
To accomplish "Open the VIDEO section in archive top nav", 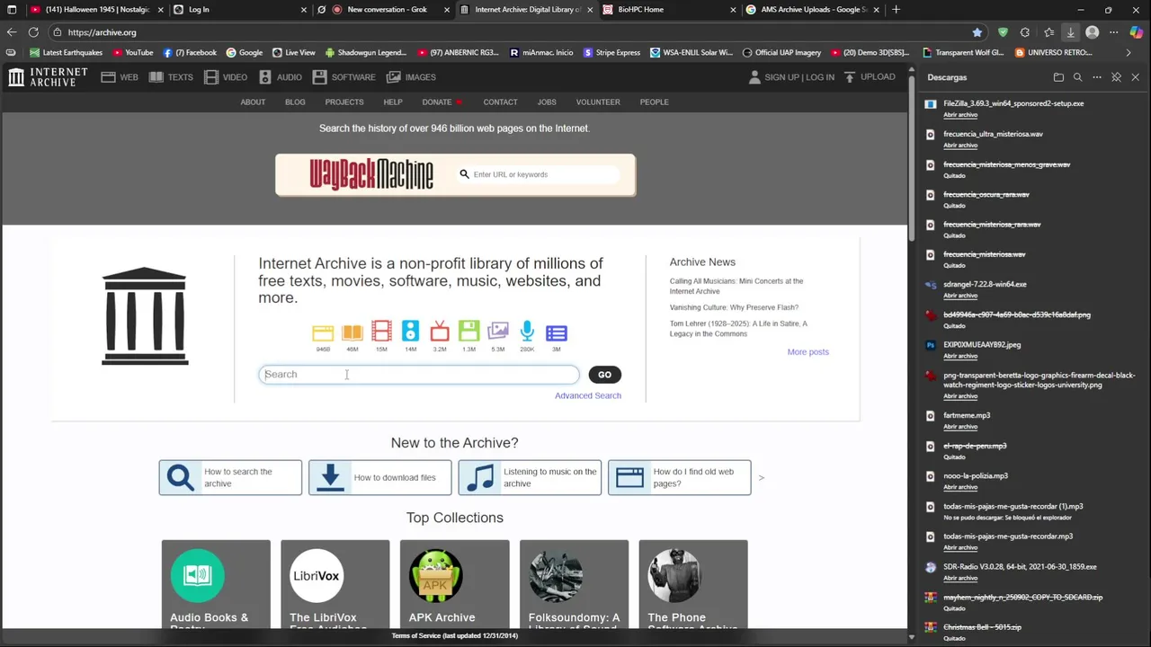I will coord(226,77).
